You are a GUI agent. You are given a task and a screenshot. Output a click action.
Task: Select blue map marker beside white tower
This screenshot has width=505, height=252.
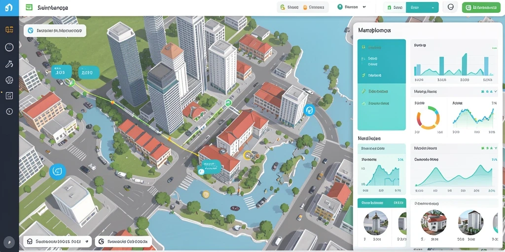pyautogui.click(x=309, y=110)
